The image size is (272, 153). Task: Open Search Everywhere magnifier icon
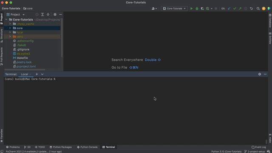point(258,8)
